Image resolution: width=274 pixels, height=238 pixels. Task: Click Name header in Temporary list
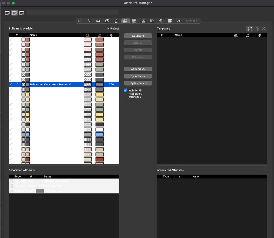[178, 35]
